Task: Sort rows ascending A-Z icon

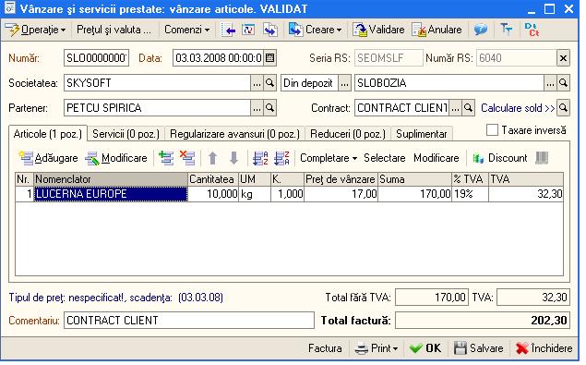Action: click(x=260, y=158)
